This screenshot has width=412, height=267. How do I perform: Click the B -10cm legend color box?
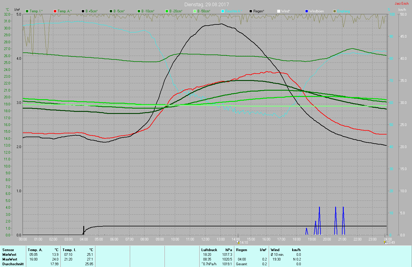(139, 11)
